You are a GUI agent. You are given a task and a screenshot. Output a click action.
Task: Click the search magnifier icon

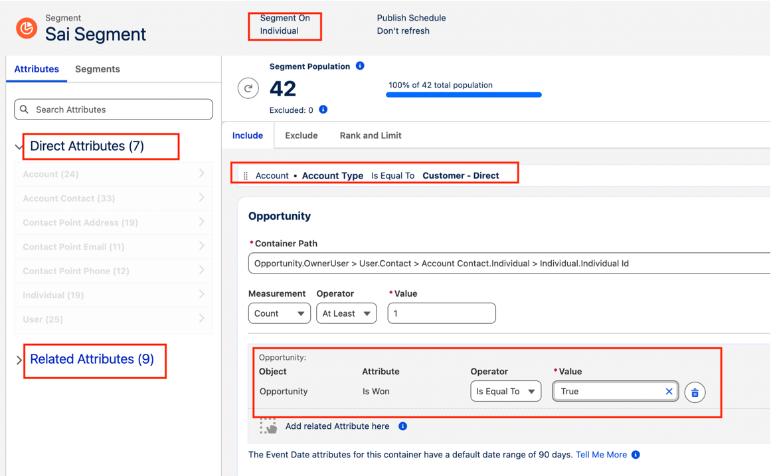tap(24, 109)
